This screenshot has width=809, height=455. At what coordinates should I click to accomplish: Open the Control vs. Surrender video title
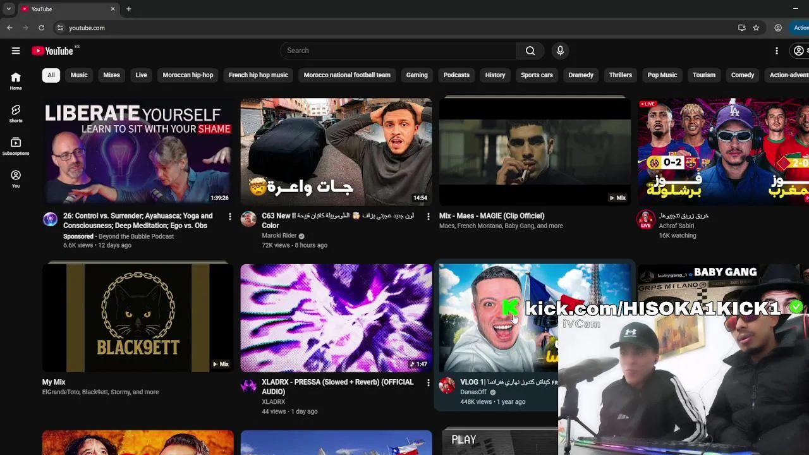click(x=138, y=221)
